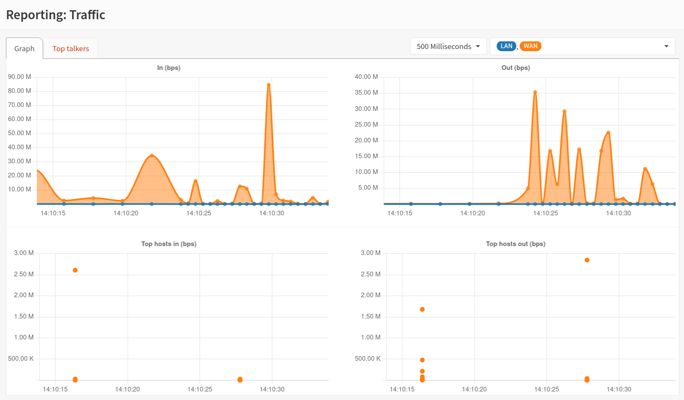The width and height of the screenshot is (684, 400).
Task: Switch to the Top talkers tab
Action: (x=70, y=49)
